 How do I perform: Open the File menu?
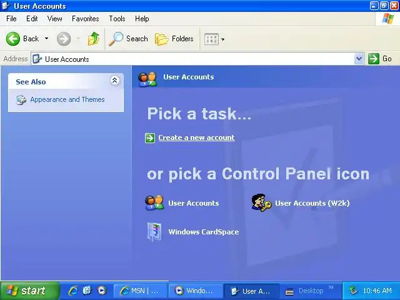11,19
